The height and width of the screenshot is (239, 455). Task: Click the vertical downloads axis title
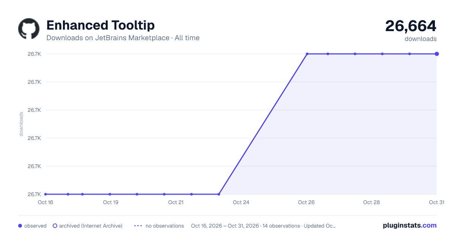click(21, 124)
